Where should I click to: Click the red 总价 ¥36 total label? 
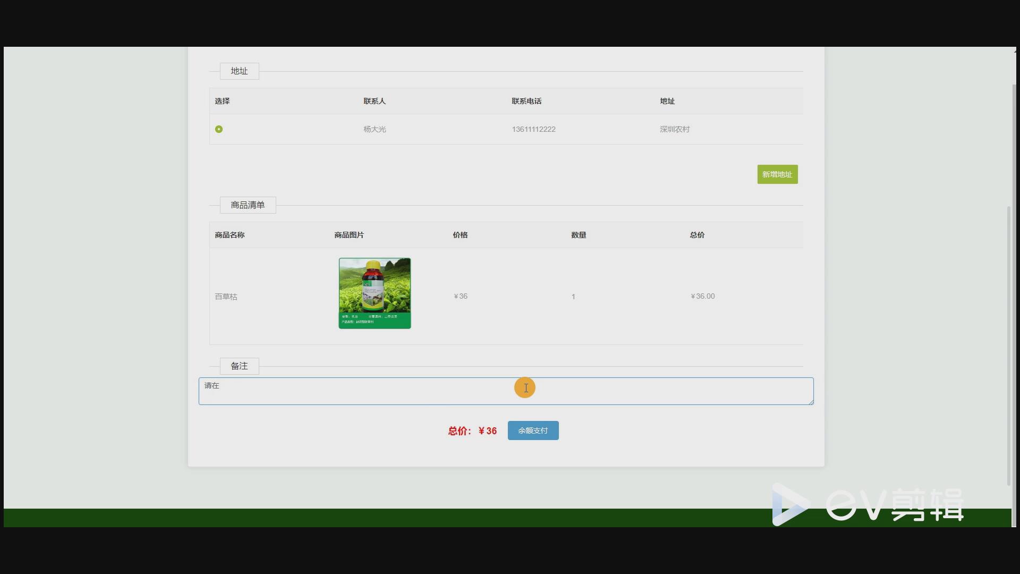472,431
